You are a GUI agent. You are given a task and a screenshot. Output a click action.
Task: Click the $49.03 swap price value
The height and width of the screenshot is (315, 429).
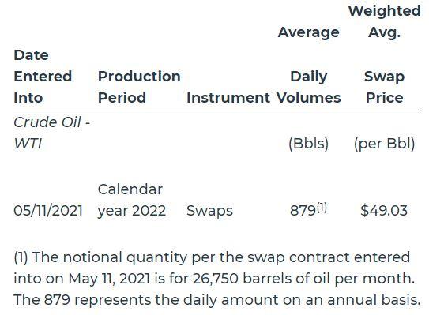pyautogui.click(x=384, y=211)
